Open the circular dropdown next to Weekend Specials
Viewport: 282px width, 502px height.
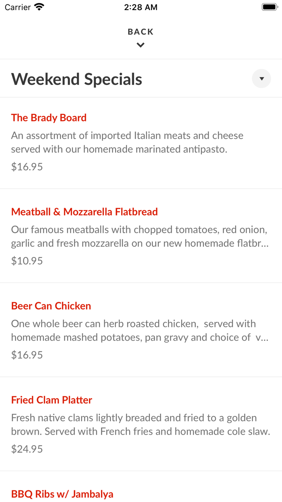coord(261,78)
